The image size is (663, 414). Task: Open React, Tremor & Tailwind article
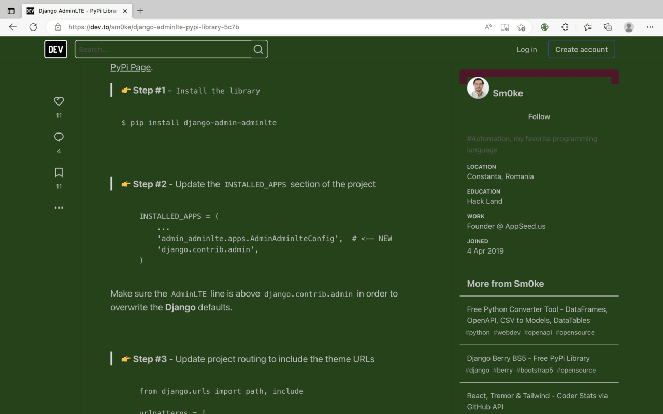(537, 401)
